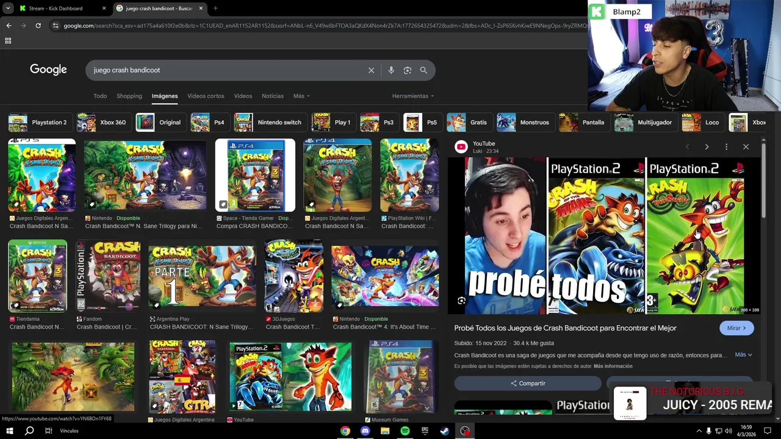Open the Windows Start menu
781x439 pixels.
point(9,431)
